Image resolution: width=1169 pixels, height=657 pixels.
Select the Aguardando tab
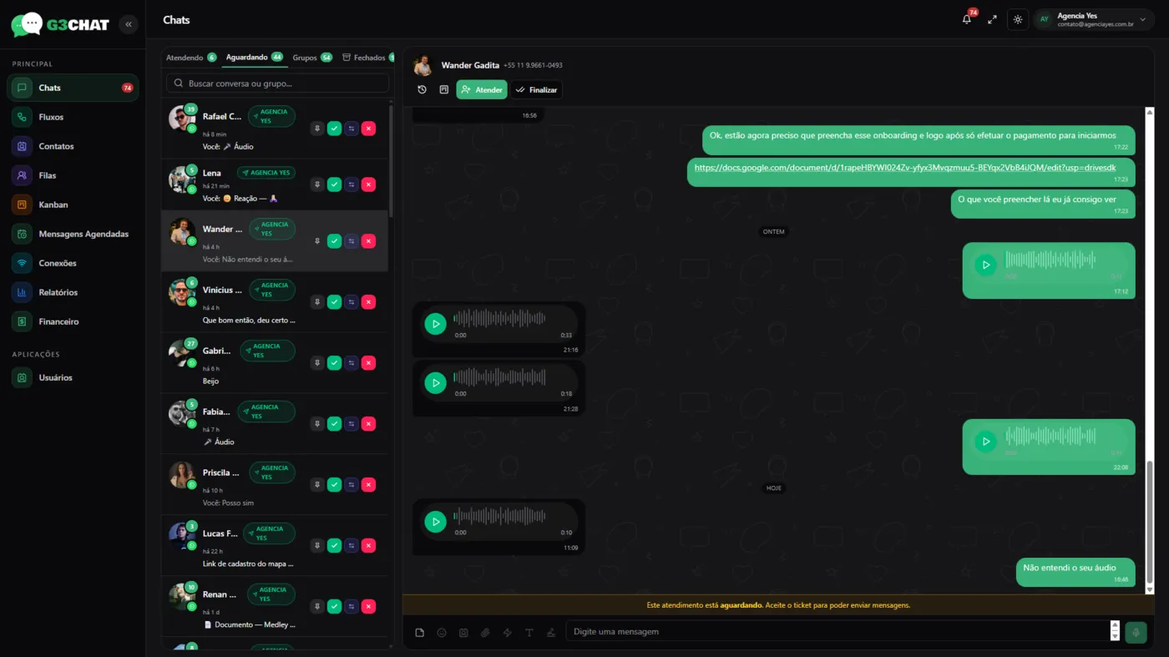(254, 58)
